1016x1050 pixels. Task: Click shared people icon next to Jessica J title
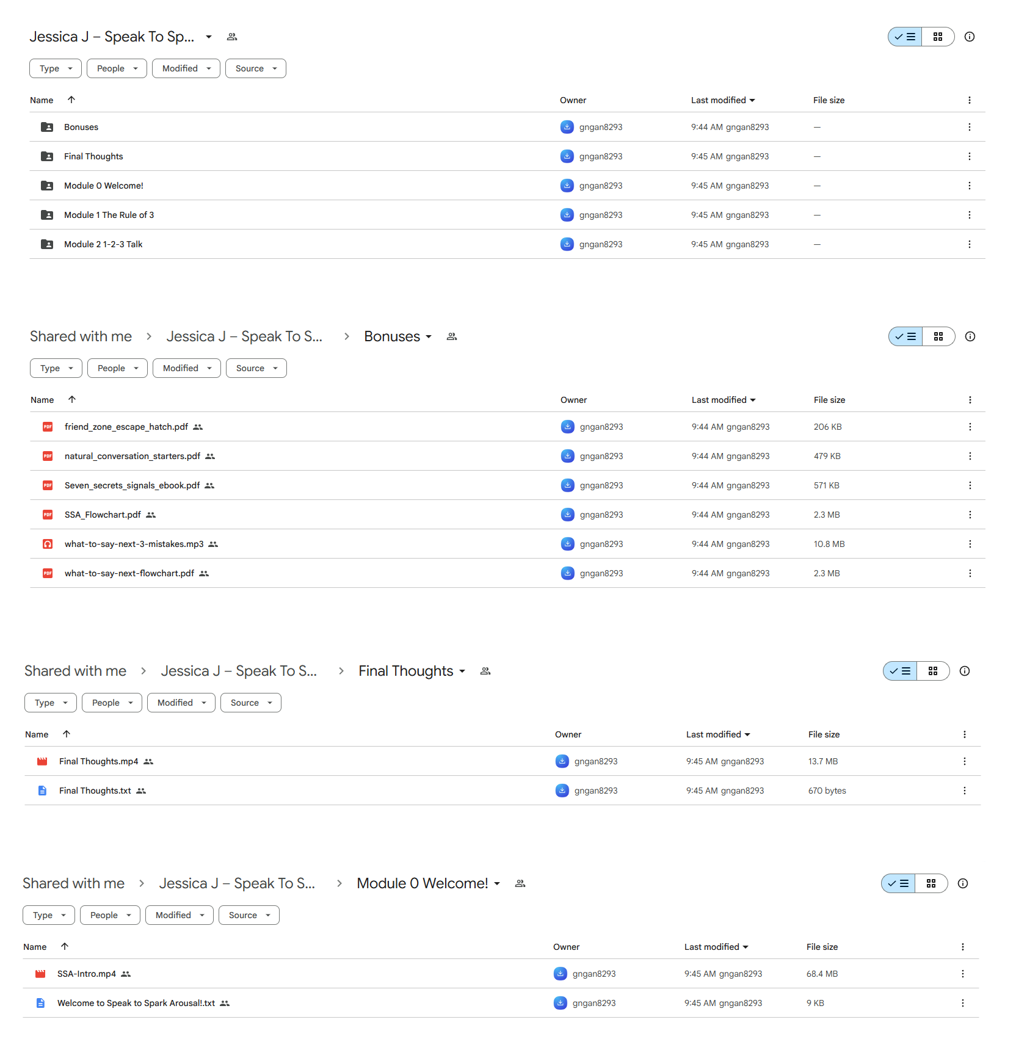click(x=232, y=37)
